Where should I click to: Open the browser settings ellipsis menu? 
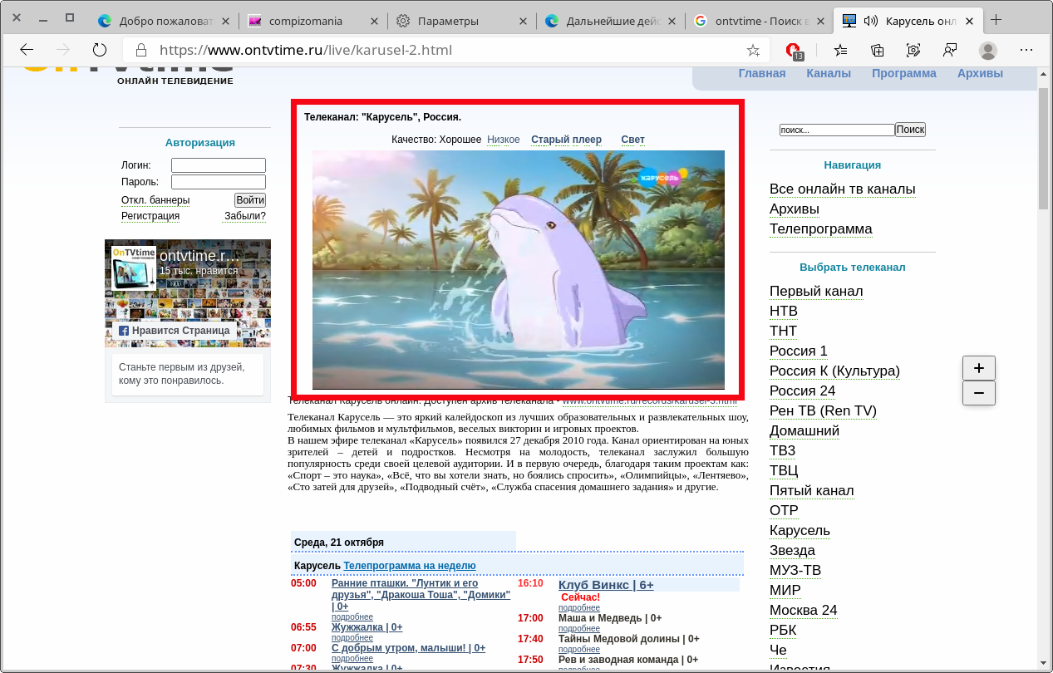(x=1026, y=50)
